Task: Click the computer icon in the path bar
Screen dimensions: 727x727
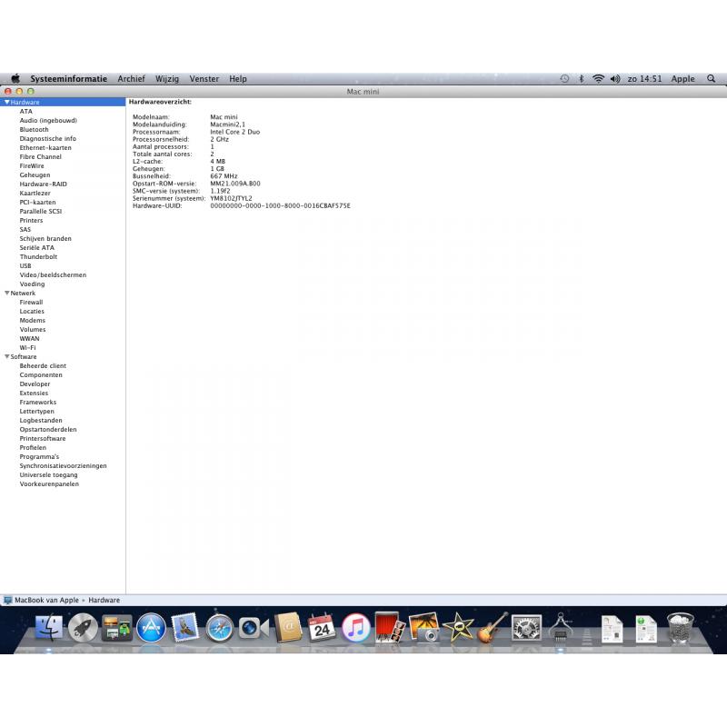Action: click(x=7, y=600)
